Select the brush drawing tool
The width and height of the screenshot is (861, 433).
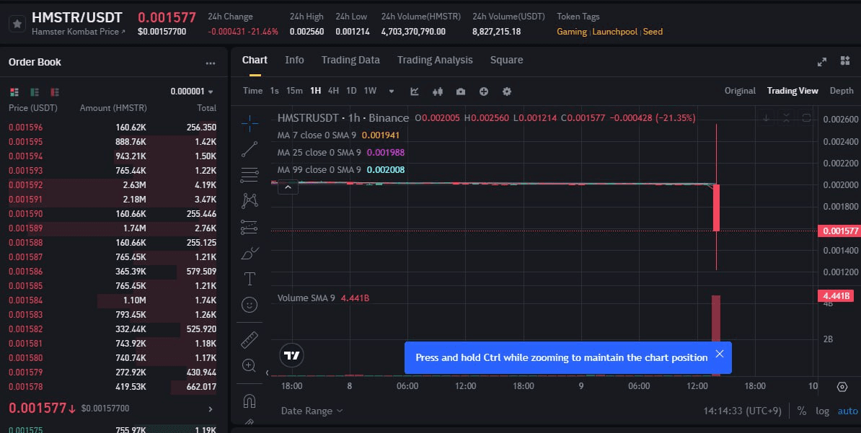click(250, 253)
